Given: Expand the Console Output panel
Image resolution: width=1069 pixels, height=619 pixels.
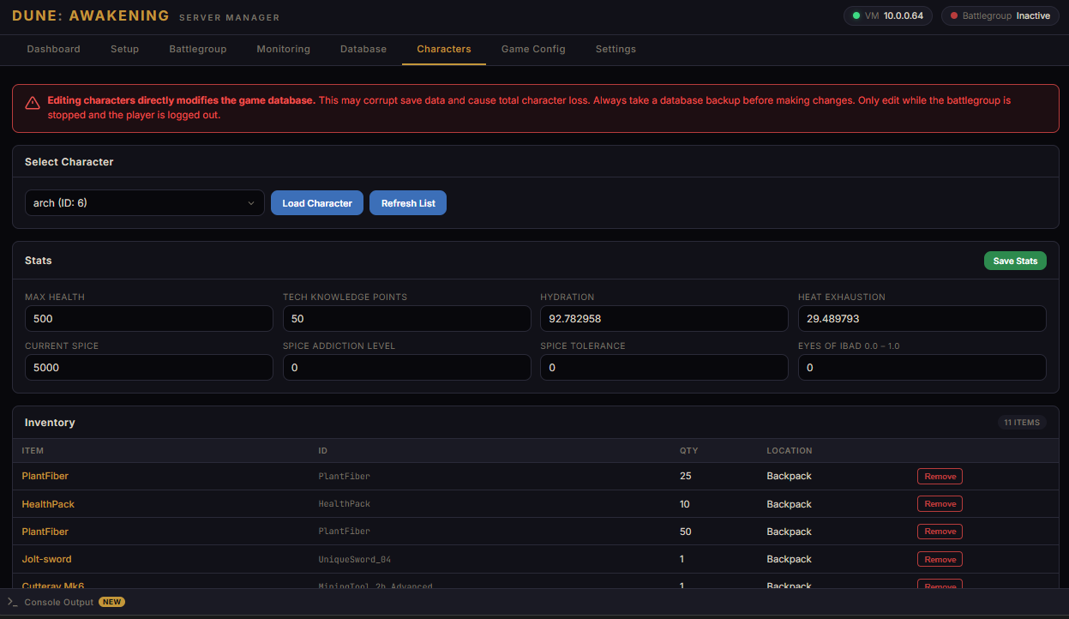Looking at the screenshot, I should (534, 602).
